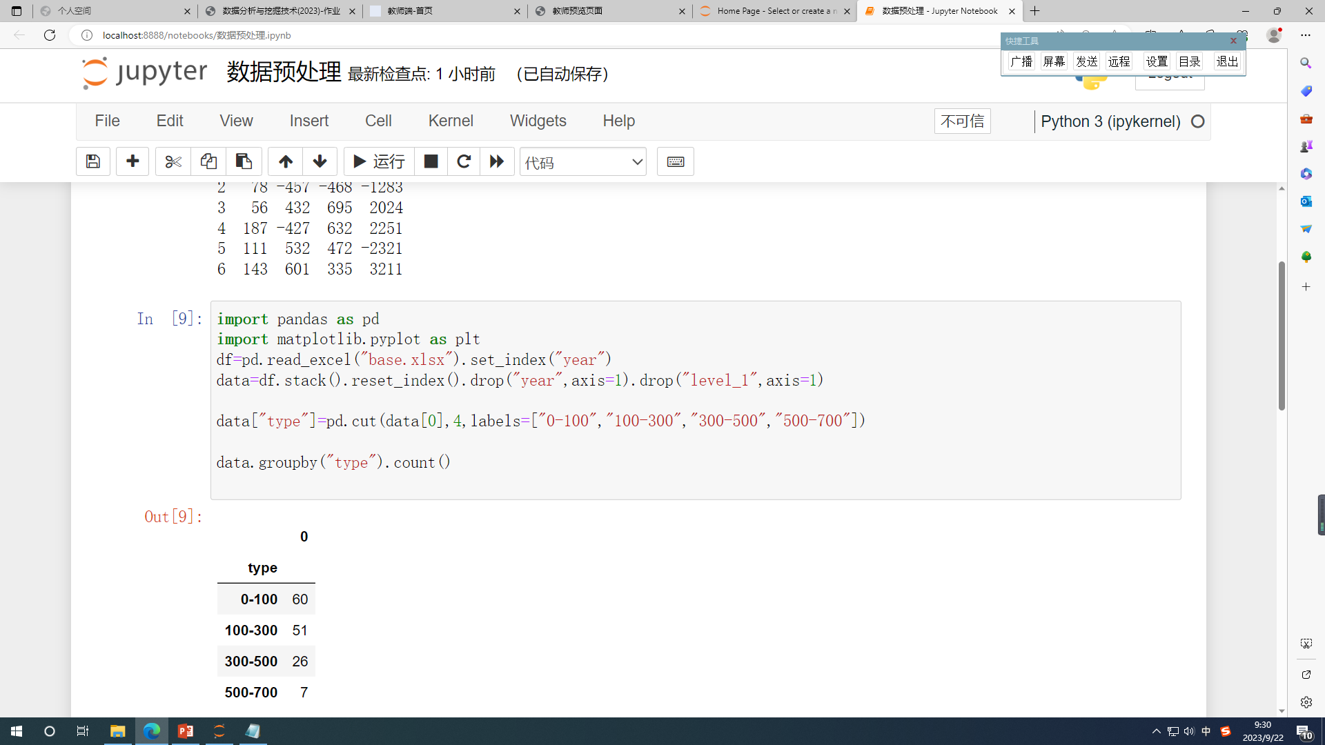Viewport: 1325px width, 745px height.
Task: Open the Kernel menu
Action: [451, 121]
